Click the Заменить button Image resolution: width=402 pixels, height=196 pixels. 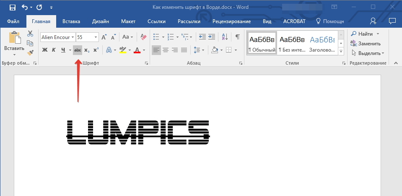(x=366, y=43)
